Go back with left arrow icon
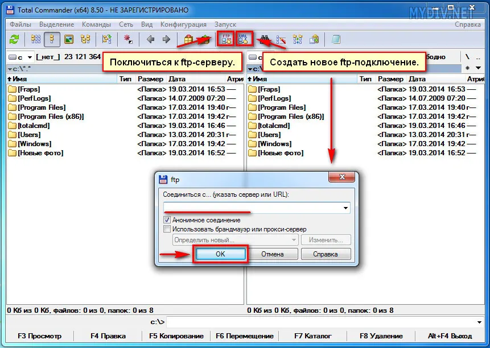 tap(151, 39)
